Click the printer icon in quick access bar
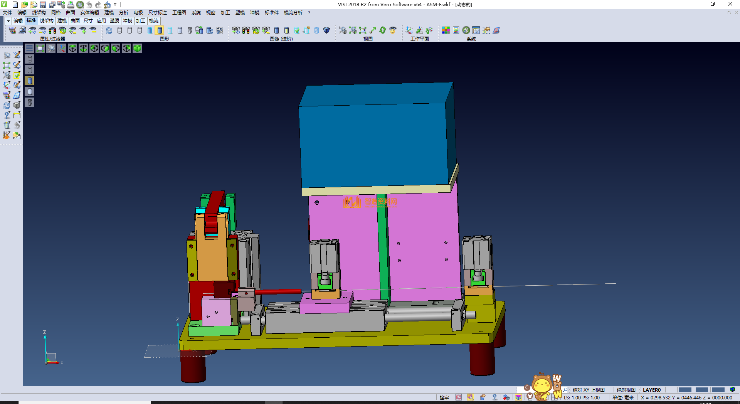This screenshot has height=404, width=740. pos(71,5)
